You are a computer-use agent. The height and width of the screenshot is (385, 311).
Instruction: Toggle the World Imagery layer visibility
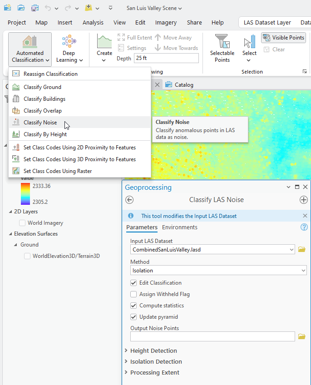coord(22,223)
